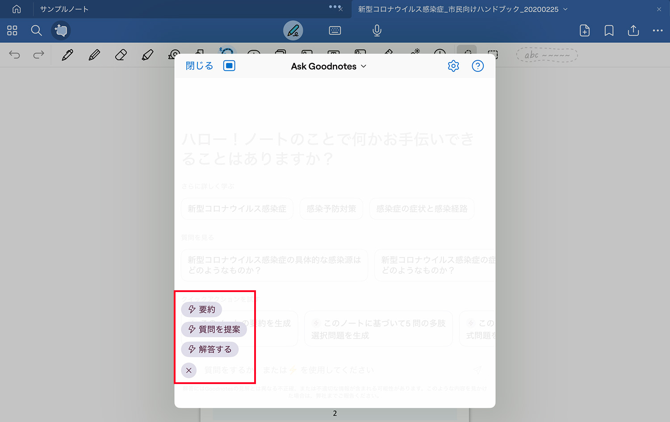The width and height of the screenshot is (670, 422).
Task: Tap the 感染症の症状と感染経路 topic chip
Action: (422, 209)
